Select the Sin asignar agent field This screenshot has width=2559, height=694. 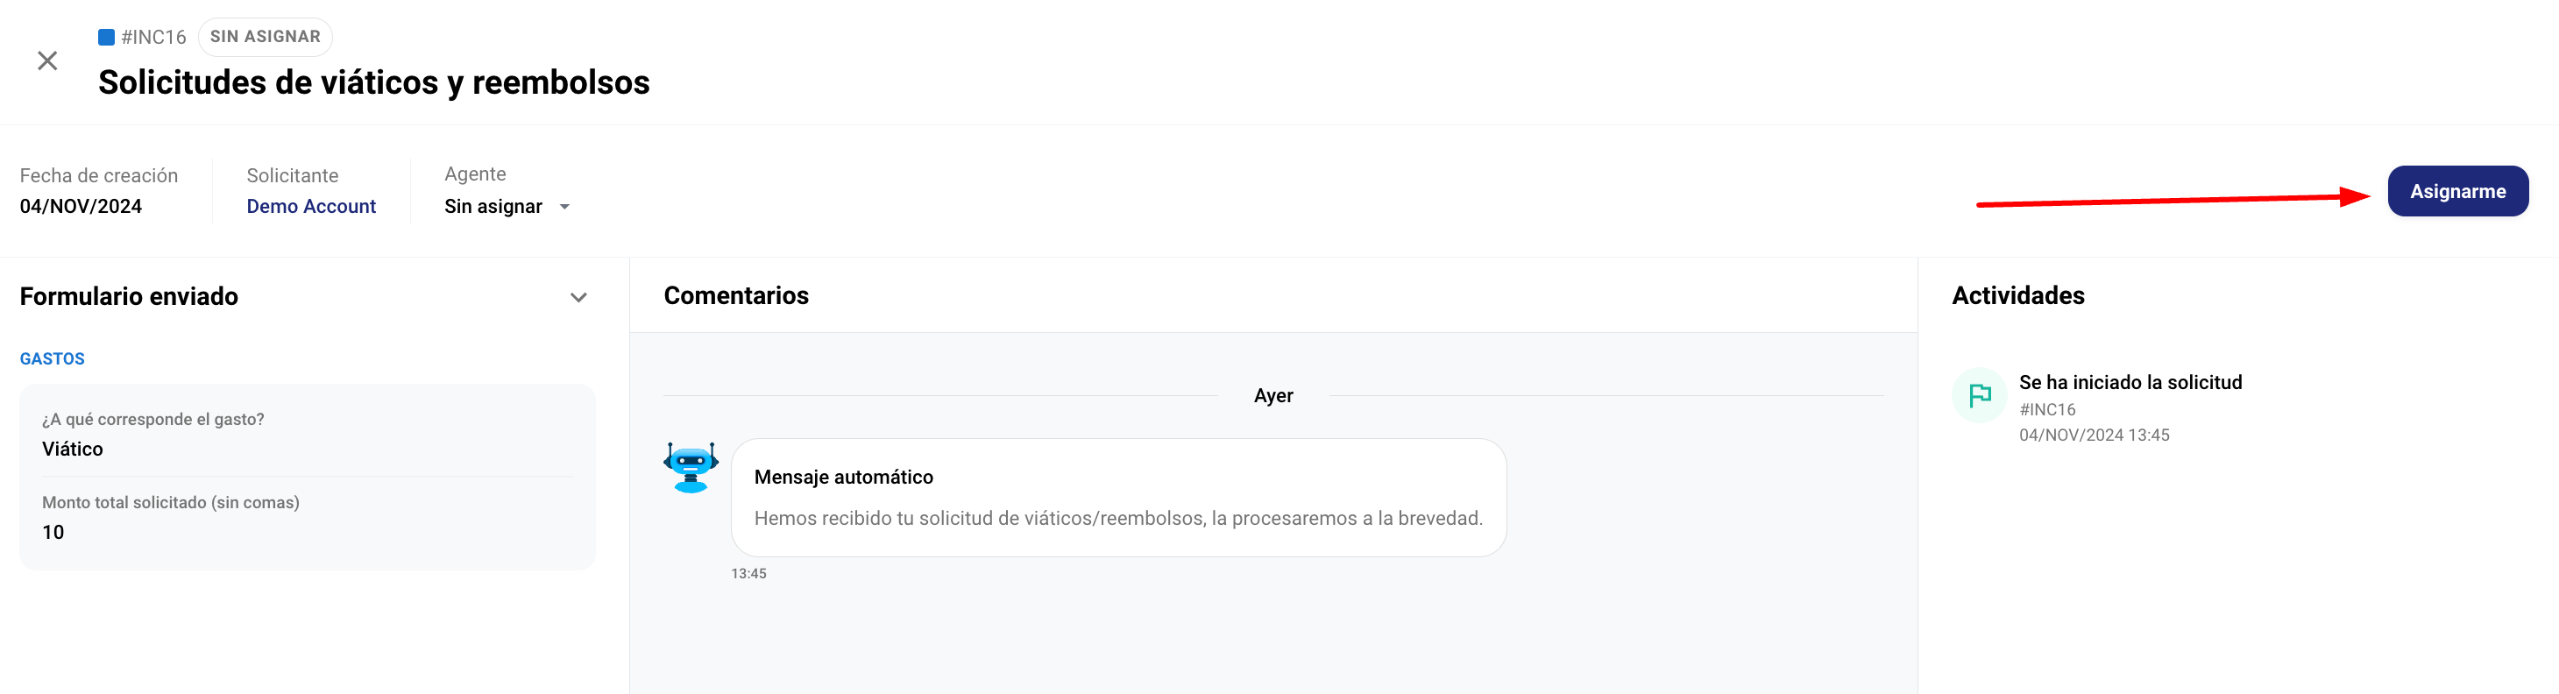tap(507, 207)
